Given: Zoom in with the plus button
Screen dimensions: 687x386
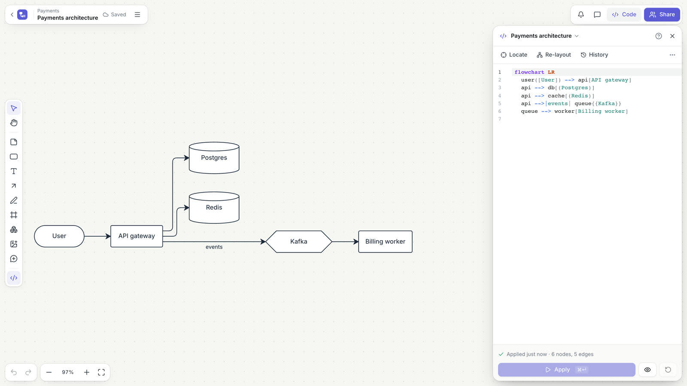Looking at the screenshot, I should pos(87,372).
